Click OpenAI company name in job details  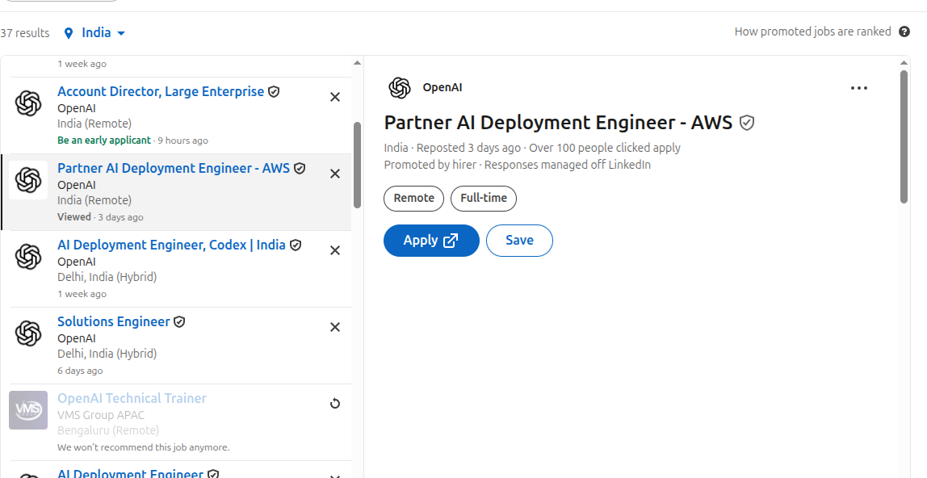[x=443, y=88]
